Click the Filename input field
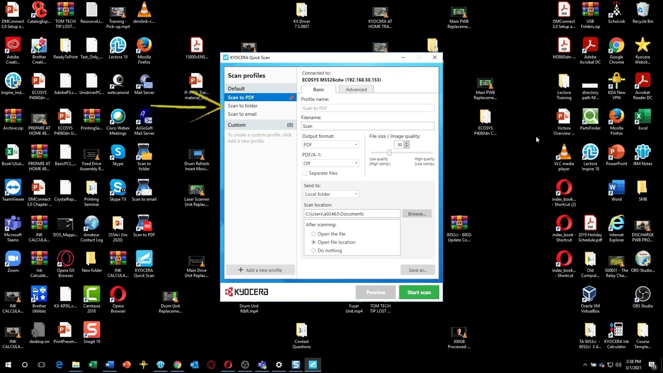Viewport: 663px width, 373px height. (368, 126)
